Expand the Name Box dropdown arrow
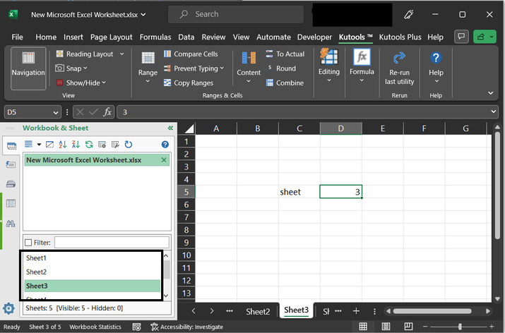 click(x=56, y=112)
